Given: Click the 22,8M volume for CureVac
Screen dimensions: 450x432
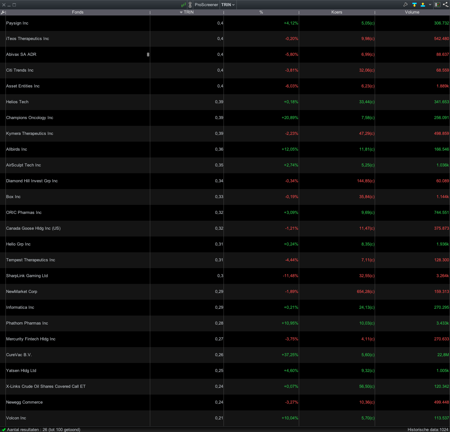Looking at the screenshot, I should [443, 355].
